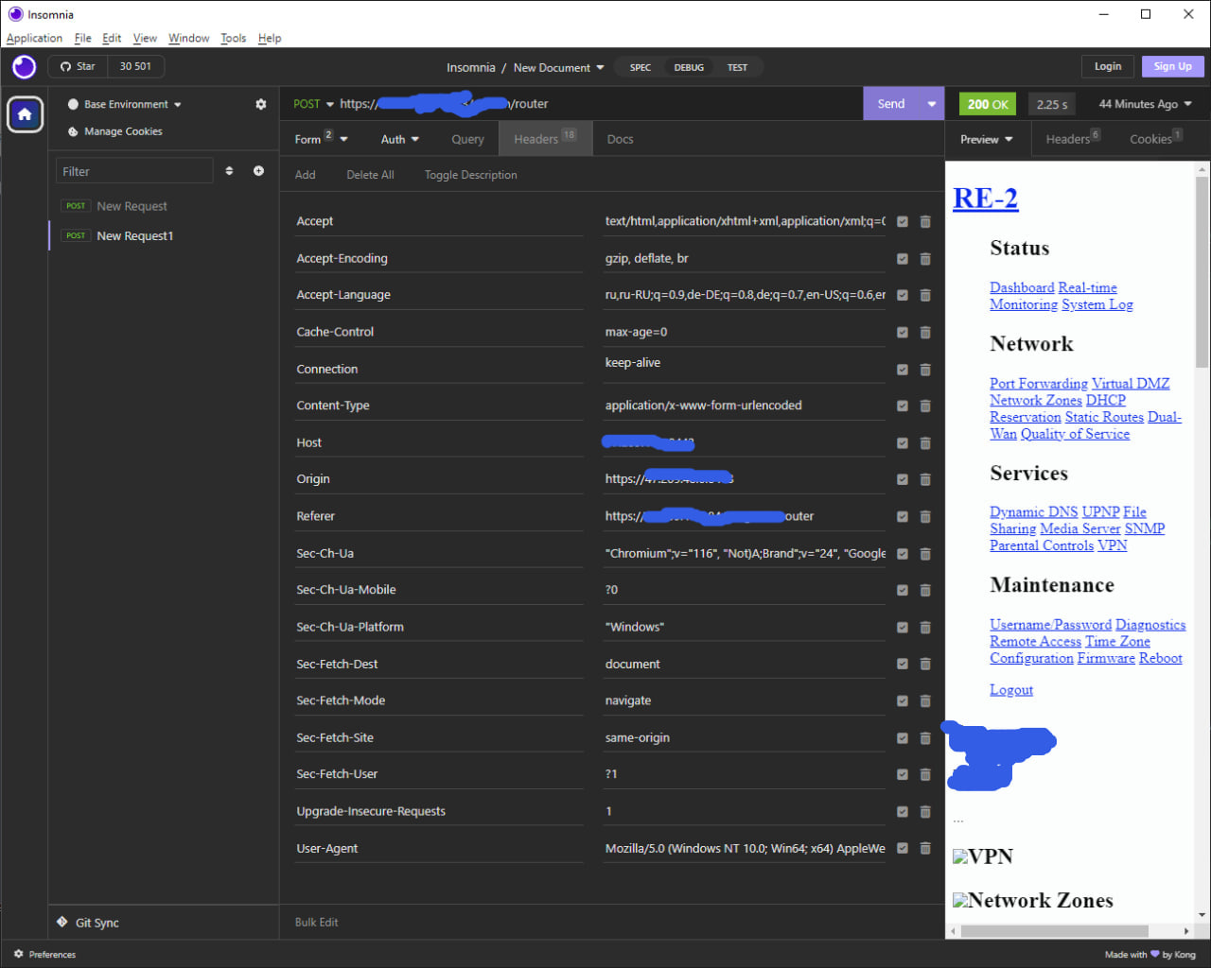Click Bulk Edit at bottom

pyautogui.click(x=316, y=922)
